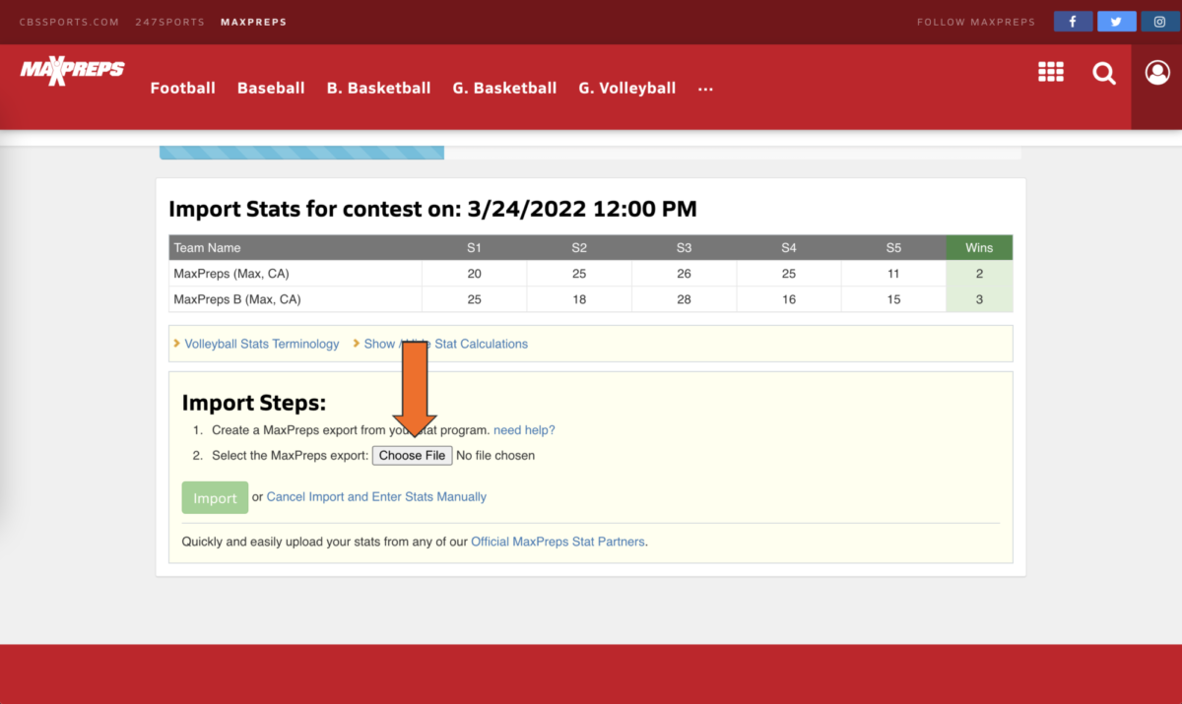Click the striped blue progress bar
Screen dimensions: 1182x704
tap(301, 153)
